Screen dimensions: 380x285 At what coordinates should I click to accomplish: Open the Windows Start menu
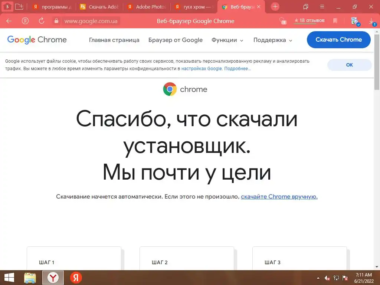(9, 278)
